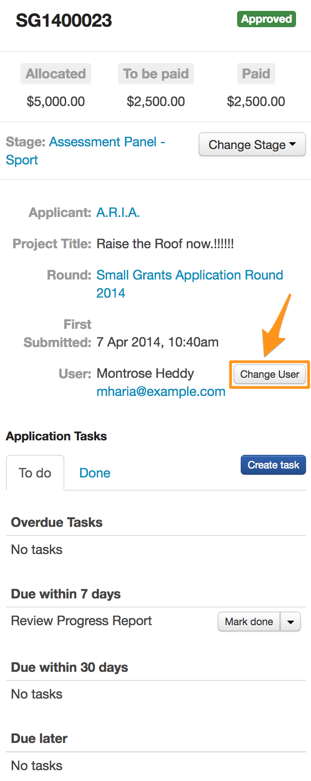This screenshot has height=781, width=311.
Task: Click the Application Tasks heading
Action: (x=57, y=436)
